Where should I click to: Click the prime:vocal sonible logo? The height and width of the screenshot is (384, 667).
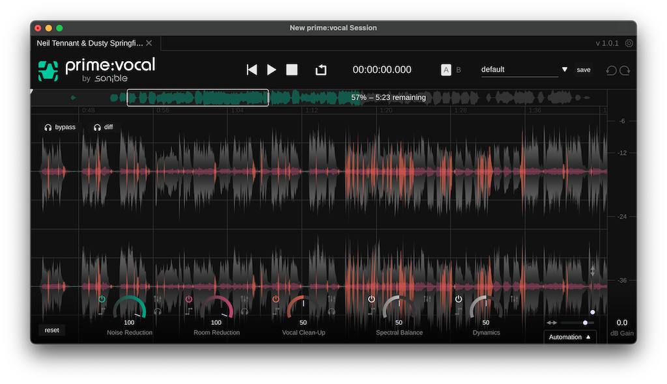pyautogui.click(x=96, y=70)
